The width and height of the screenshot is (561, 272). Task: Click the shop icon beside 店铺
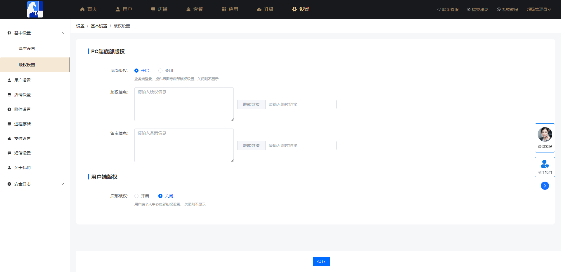click(x=153, y=9)
